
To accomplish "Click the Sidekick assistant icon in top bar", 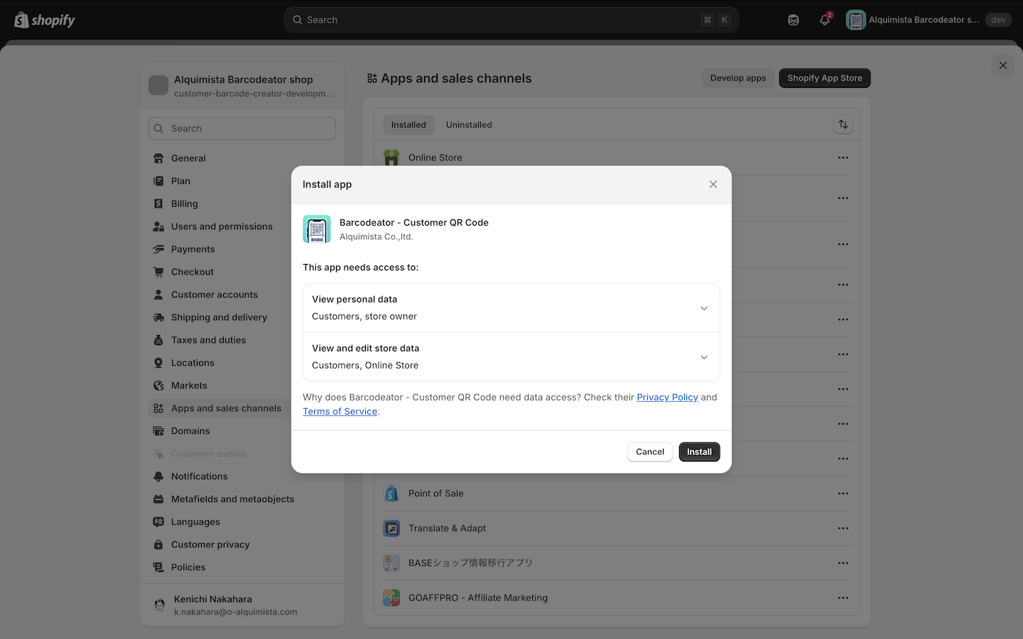I will [794, 20].
